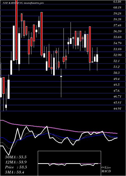Viewport: 126px width, 176px height.
Task: Click the NSE KARMAENG munafasutra.pro title text
Action: (23, 3)
